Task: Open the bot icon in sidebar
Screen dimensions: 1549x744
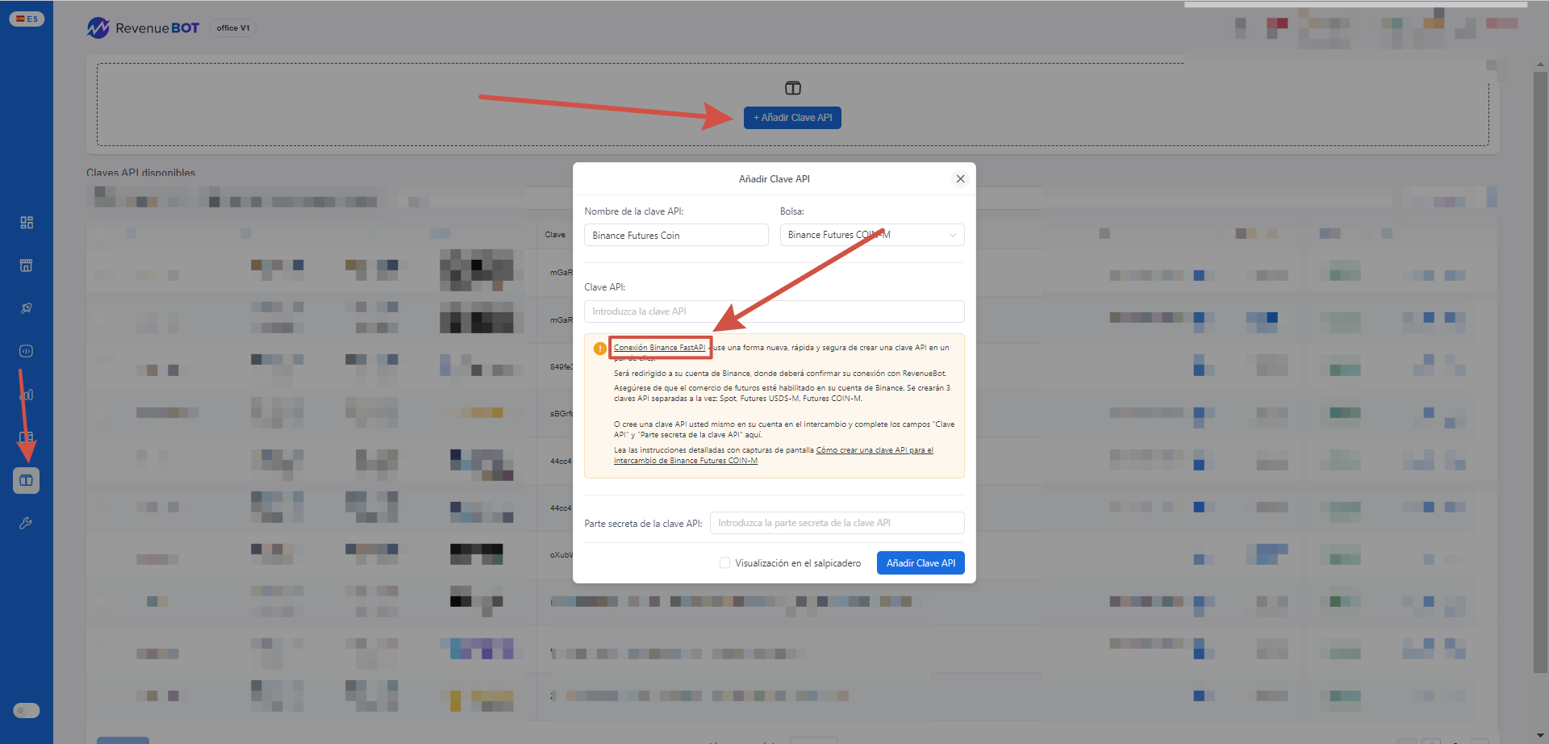Action: [27, 351]
